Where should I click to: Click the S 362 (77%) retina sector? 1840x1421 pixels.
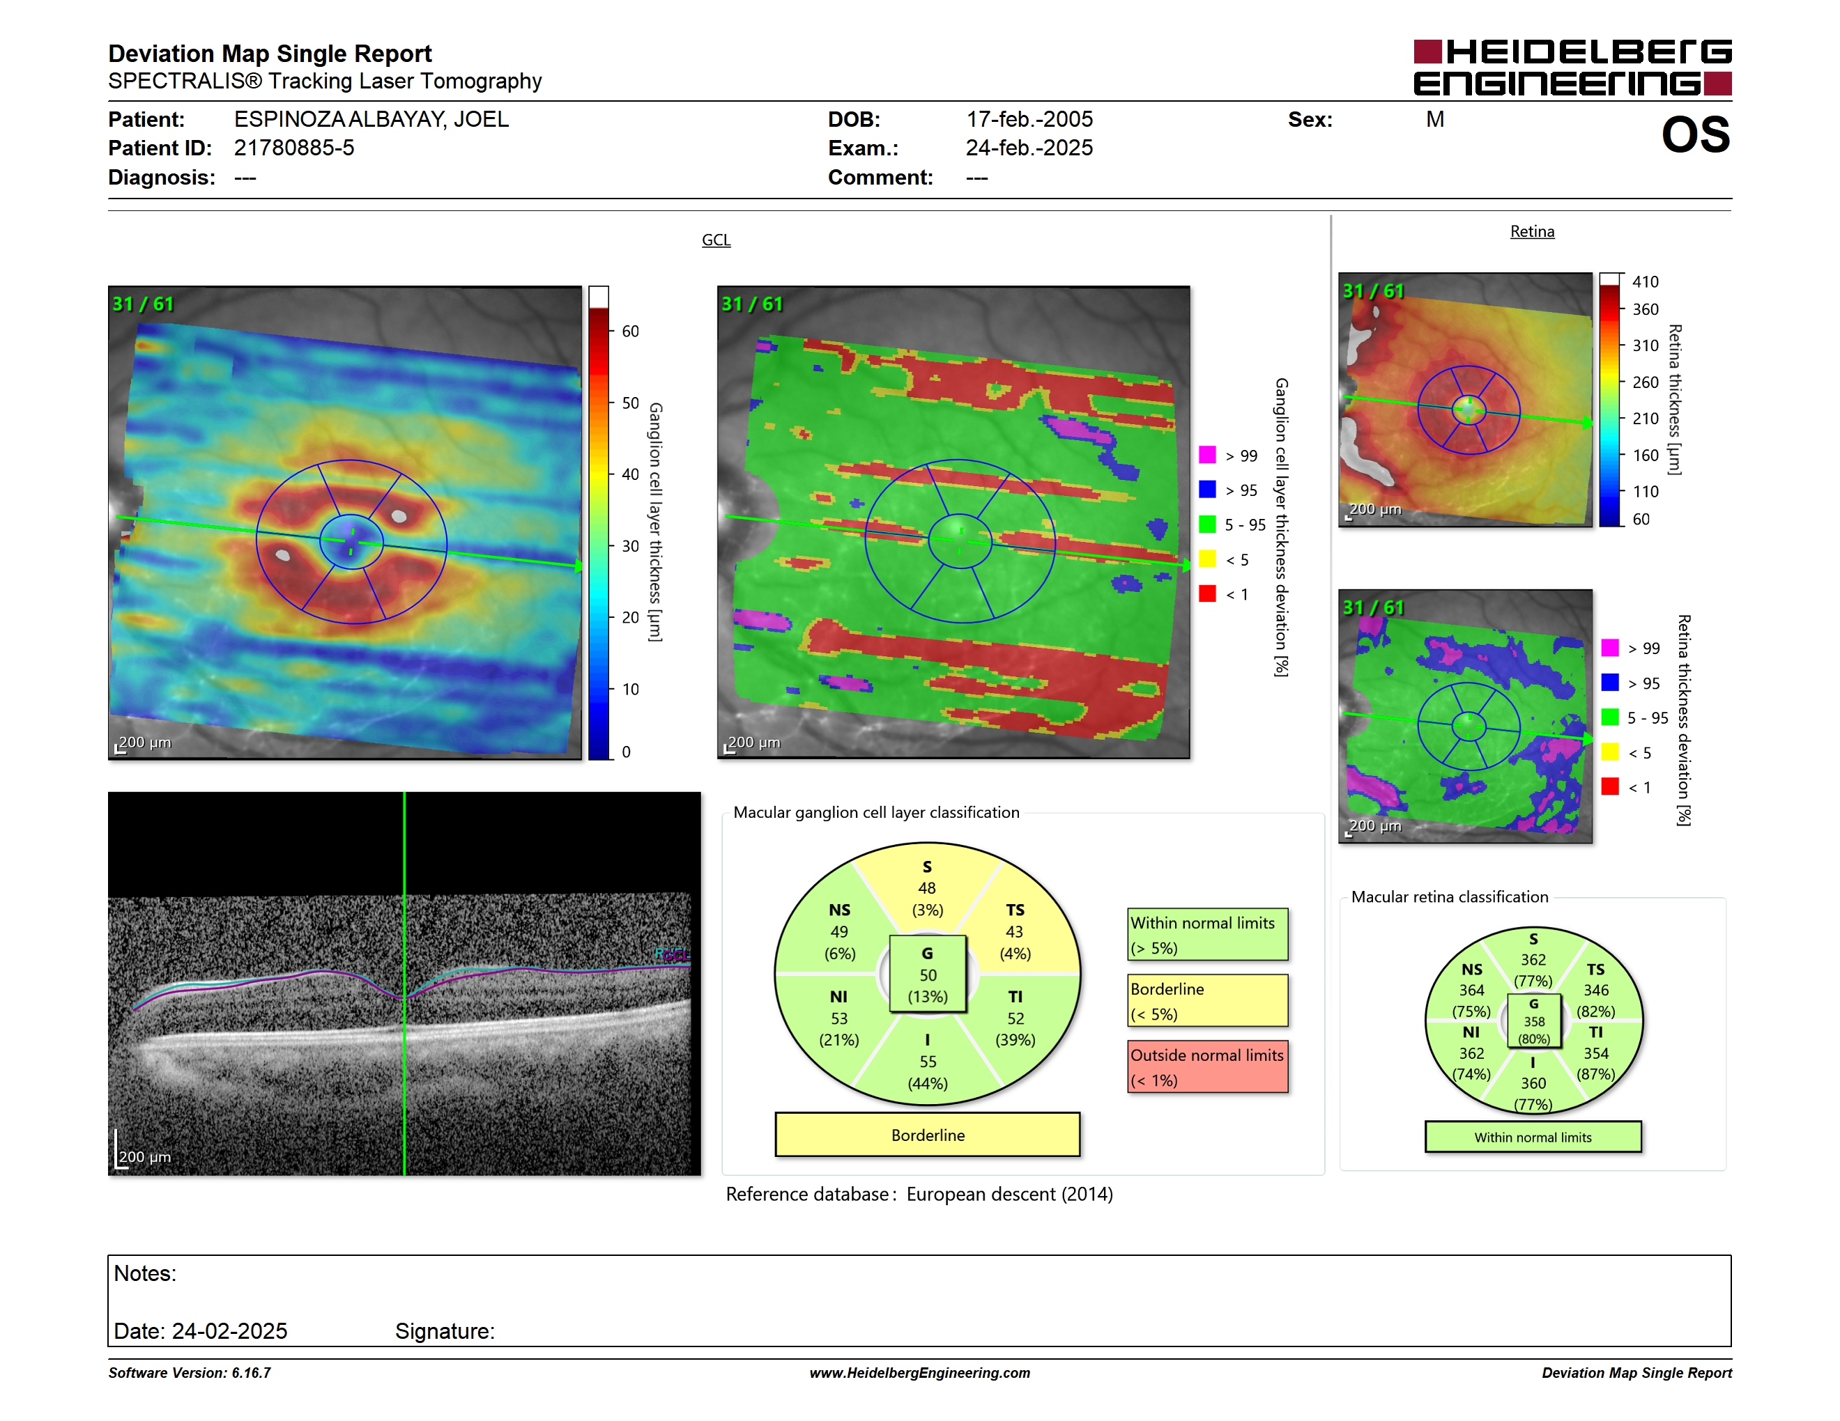coord(1533,959)
